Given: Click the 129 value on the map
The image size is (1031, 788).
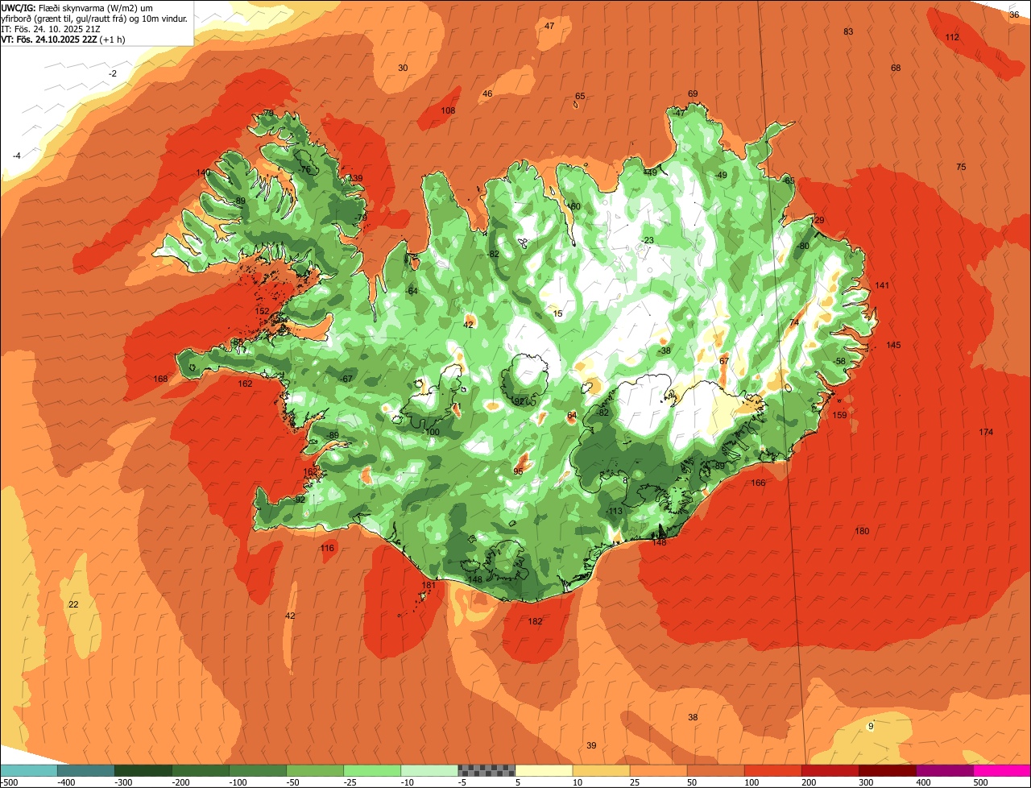Looking at the screenshot, I should [818, 220].
